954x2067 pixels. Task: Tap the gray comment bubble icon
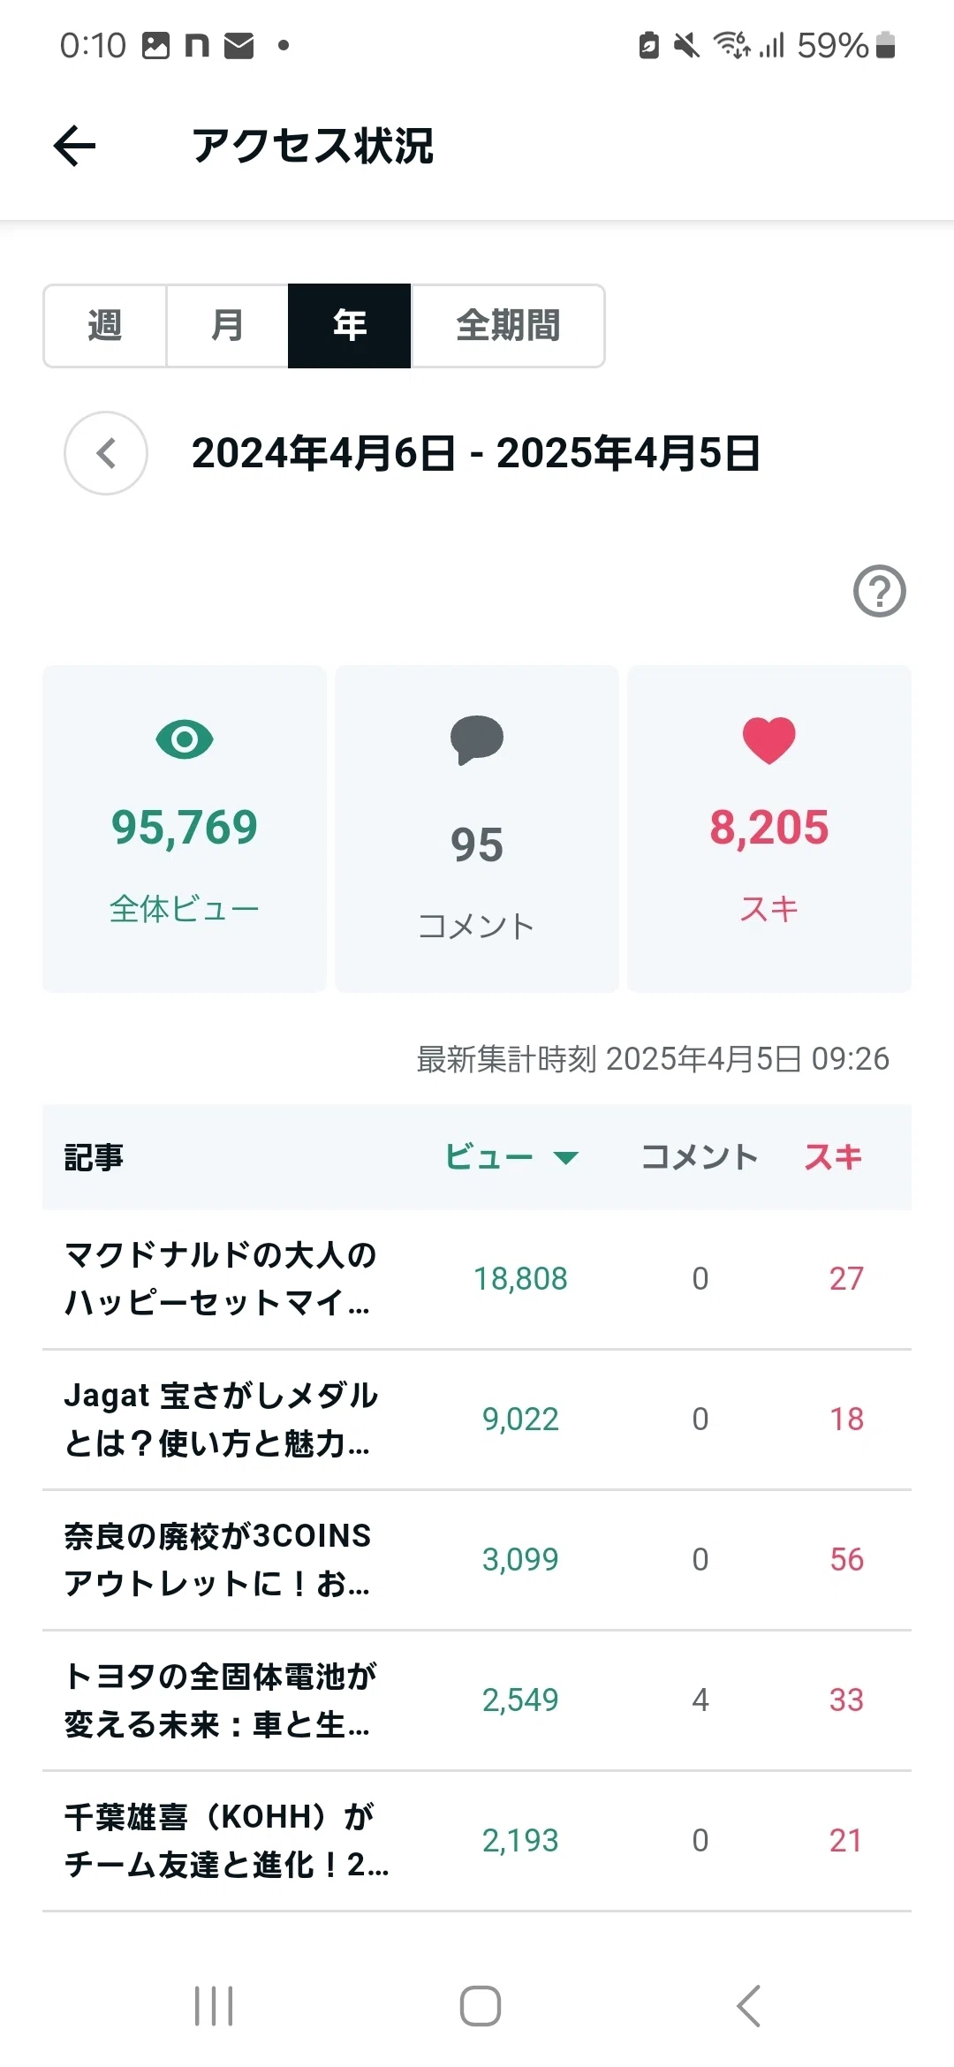pos(477,739)
